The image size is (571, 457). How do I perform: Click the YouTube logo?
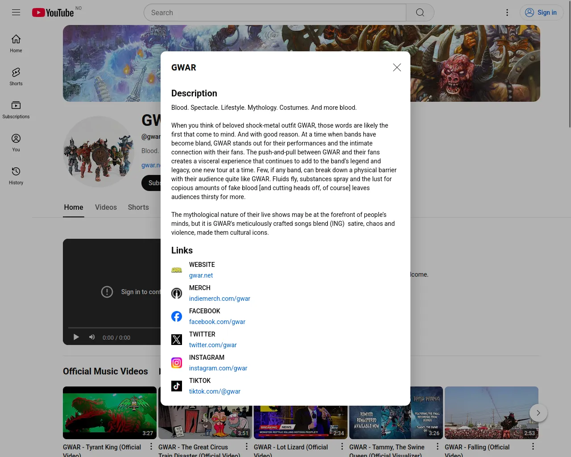(53, 12)
